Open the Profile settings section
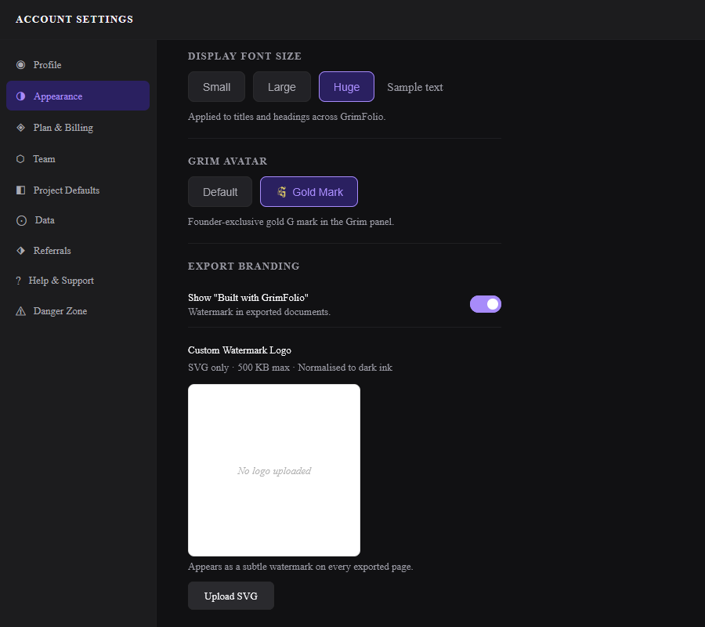This screenshot has height=627, width=705. tap(78, 65)
